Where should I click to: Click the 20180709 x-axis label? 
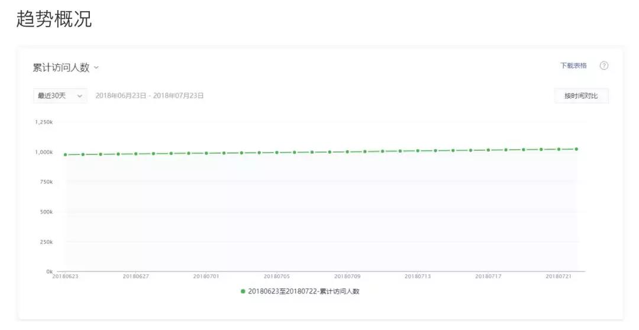click(x=347, y=276)
